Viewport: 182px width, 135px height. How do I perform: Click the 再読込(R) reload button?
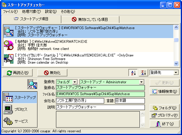coord(18,73)
